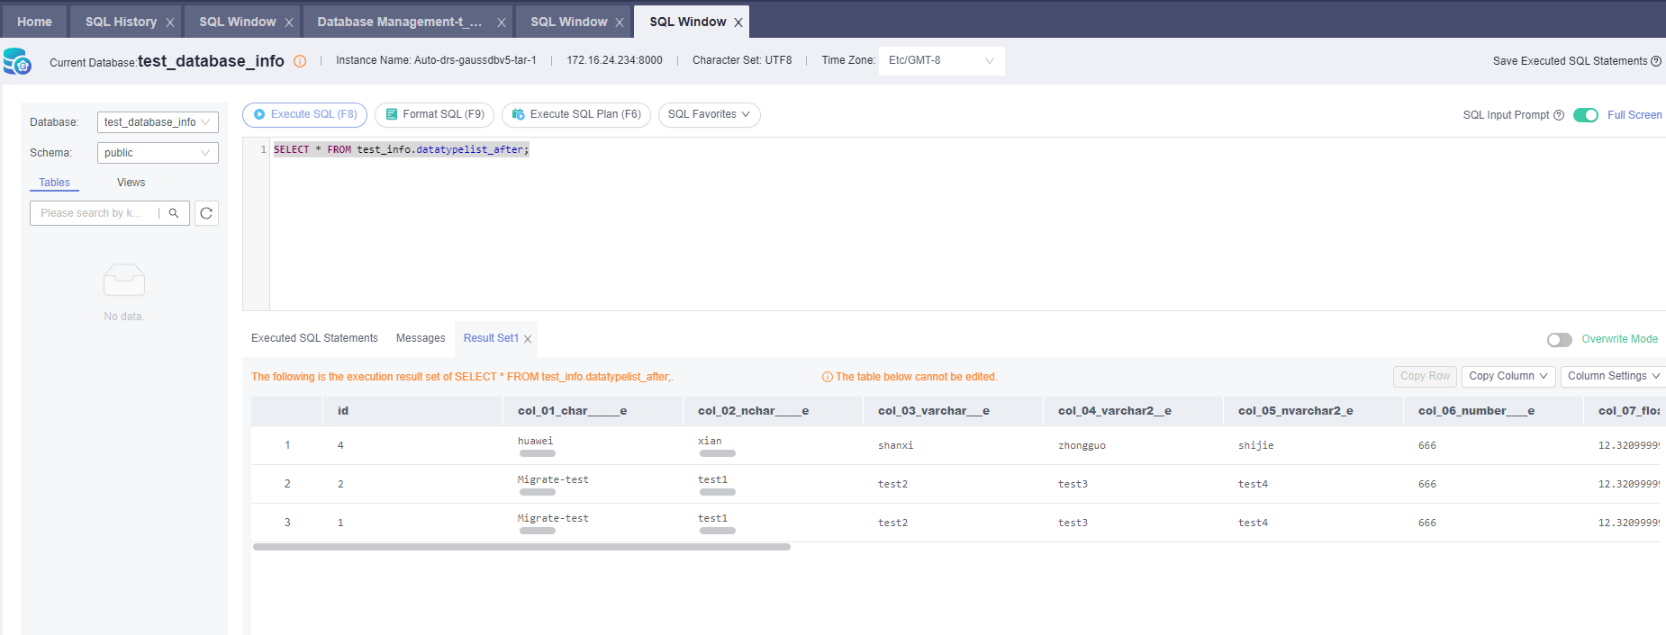
Task: Close the Result Set1 tab
Action: (x=528, y=339)
